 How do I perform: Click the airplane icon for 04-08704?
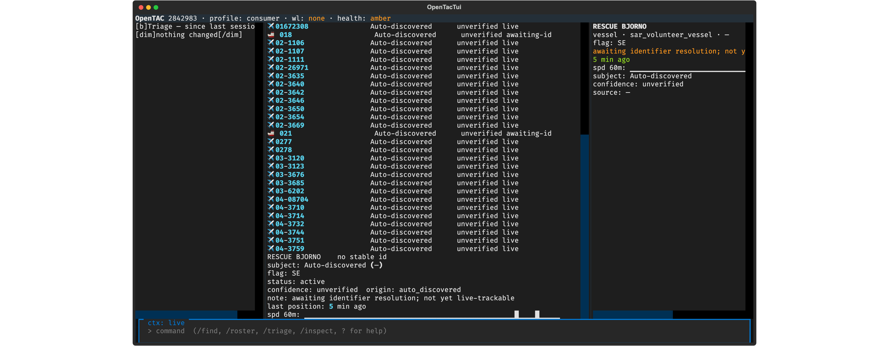(x=271, y=199)
